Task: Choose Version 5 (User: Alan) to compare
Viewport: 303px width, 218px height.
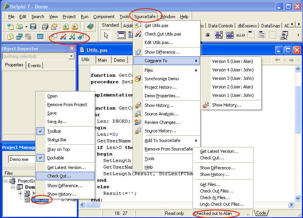Action: [232, 61]
